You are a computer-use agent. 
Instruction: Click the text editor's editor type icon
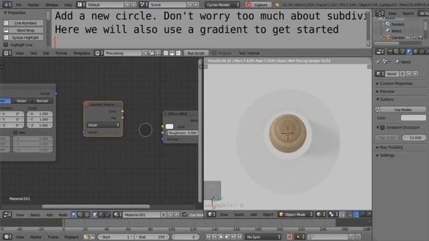(7, 53)
